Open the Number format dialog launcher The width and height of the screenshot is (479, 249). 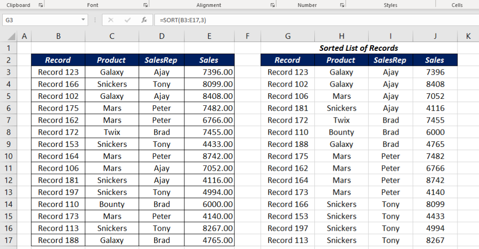coord(341,5)
